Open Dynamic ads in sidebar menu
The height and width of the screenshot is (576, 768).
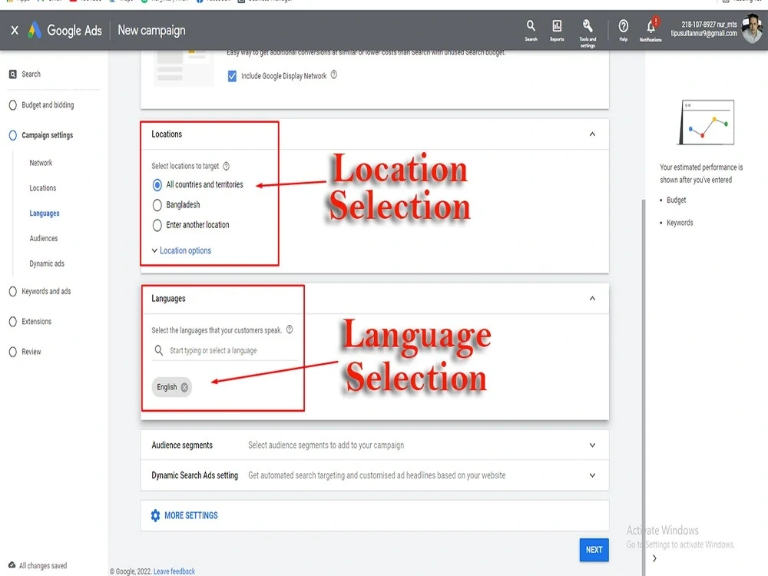click(x=47, y=263)
